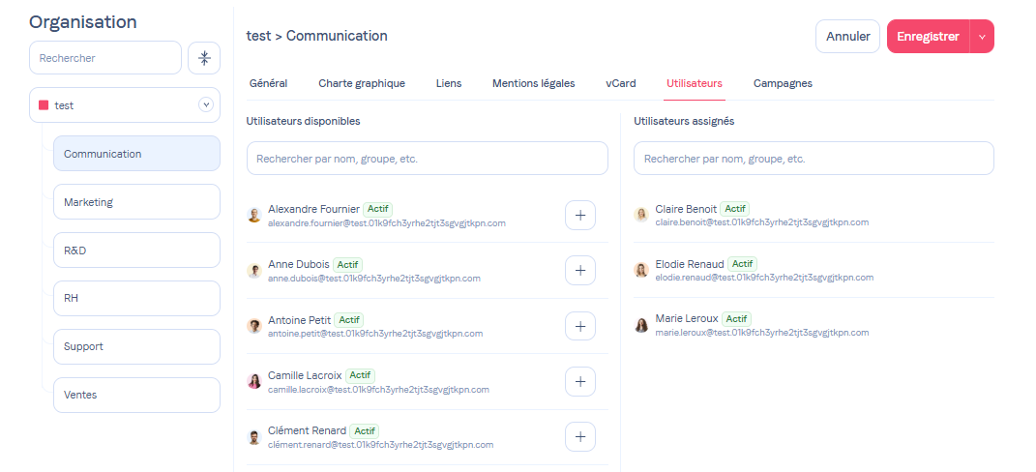Image resolution: width=1036 pixels, height=472 pixels.
Task: Click the Enregistrer button
Action: click(928, 37)
